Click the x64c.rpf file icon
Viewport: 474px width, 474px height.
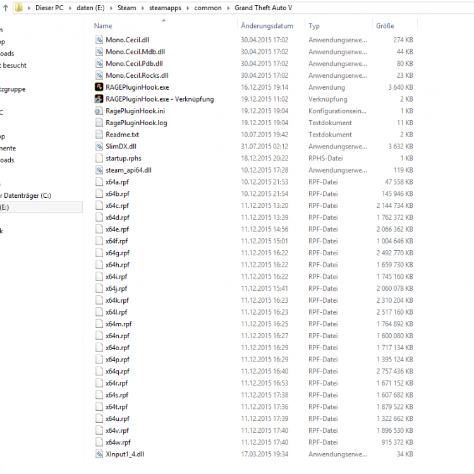(x=99, y=205)
